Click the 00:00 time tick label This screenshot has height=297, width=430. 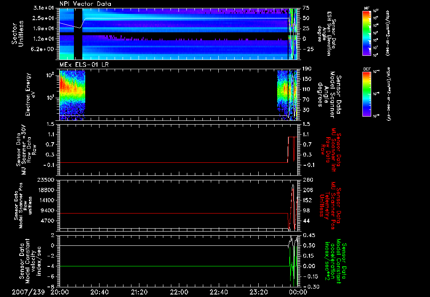pos(299,292)
